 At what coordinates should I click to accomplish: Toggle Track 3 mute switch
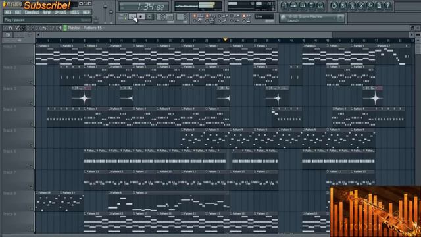31,103
